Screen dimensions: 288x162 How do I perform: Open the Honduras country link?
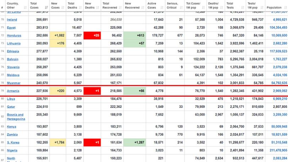[x=14, y=36]
